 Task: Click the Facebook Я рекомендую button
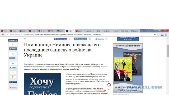click(61, 39)
